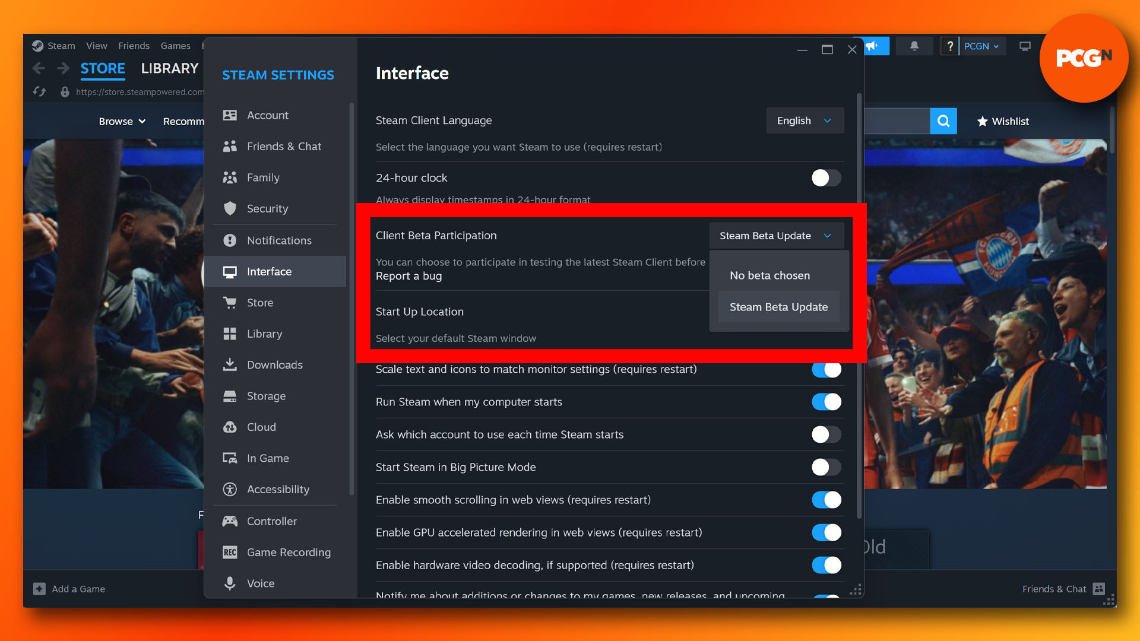The height and width of the screenshot is (641, 1140).
Task: Click the store URL address text
Action: click(140, 92)
